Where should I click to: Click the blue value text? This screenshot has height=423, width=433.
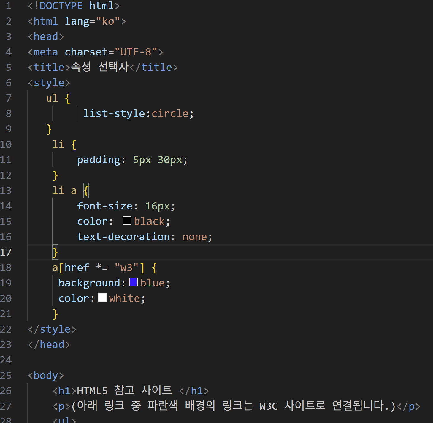tap(153, 283)
